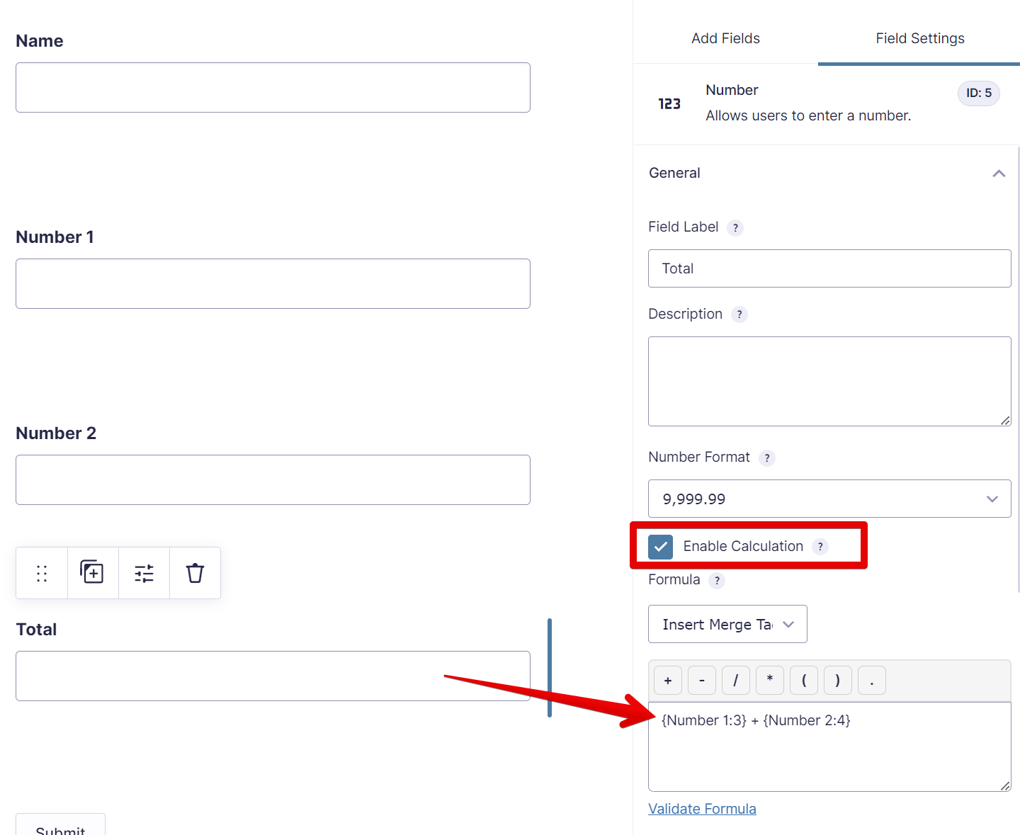Open the Formula help tooltip icon
The height and width of the screenshot is (835, 1020).
[x=717, y=581]
